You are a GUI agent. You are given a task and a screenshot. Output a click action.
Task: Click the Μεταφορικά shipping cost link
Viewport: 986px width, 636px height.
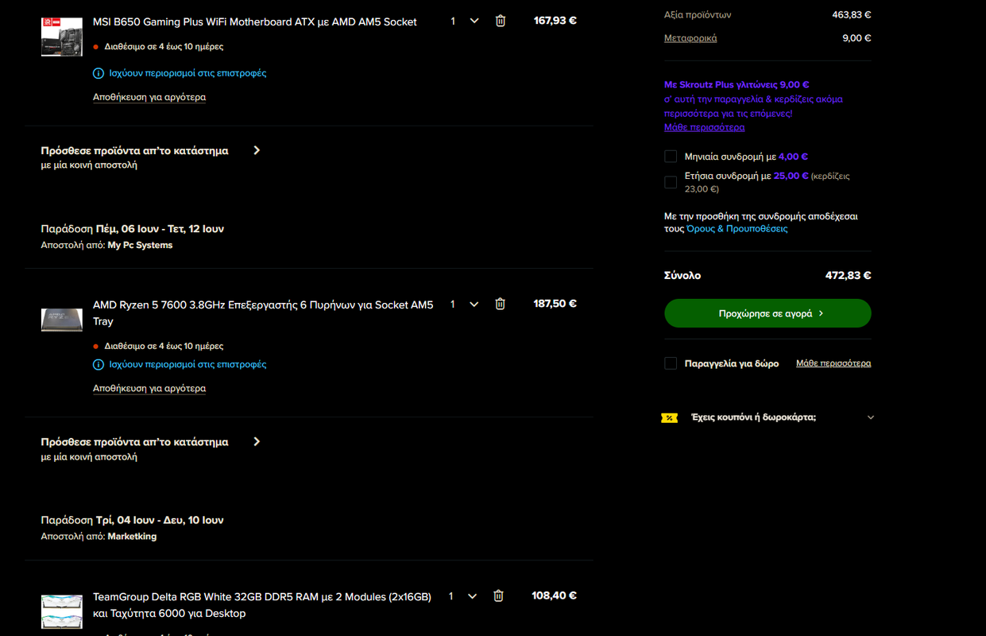[x=690, y=38]
